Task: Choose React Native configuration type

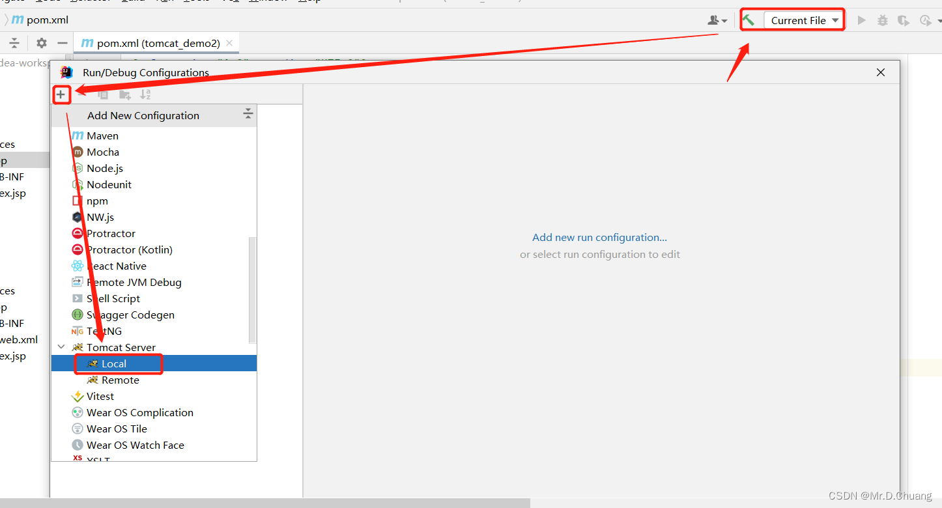Action: pyautogui.click(x=154, y=266)
